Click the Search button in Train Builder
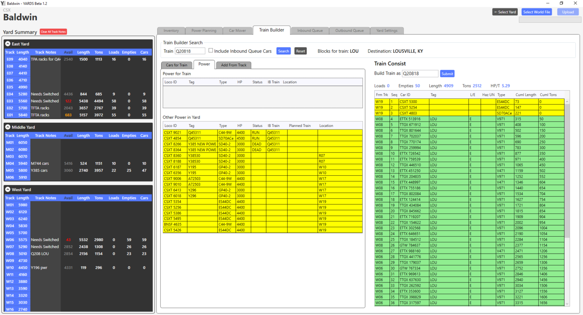The width and height of the screenshot is (583, 315). coord(284,51)
